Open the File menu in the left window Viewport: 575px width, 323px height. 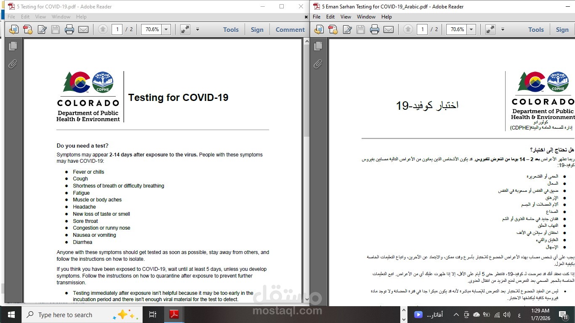[11, 17]
